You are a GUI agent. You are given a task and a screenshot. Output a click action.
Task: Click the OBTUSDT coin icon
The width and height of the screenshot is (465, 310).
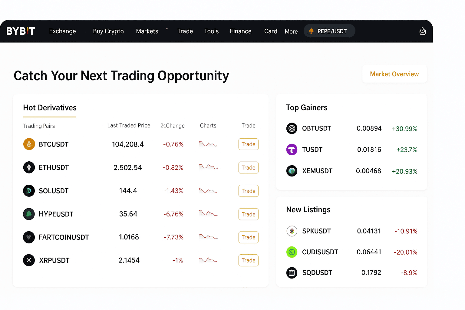pos(292,128)
